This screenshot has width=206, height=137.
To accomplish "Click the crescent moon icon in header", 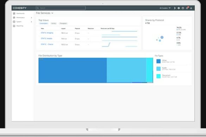I will pyautogui.click(x=175, y=8).
